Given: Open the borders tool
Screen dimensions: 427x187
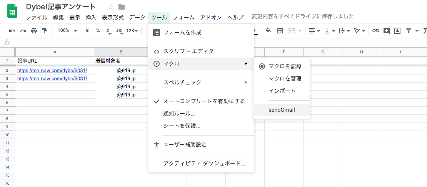Looking at the screenshot, I should [x=280, y=31].
